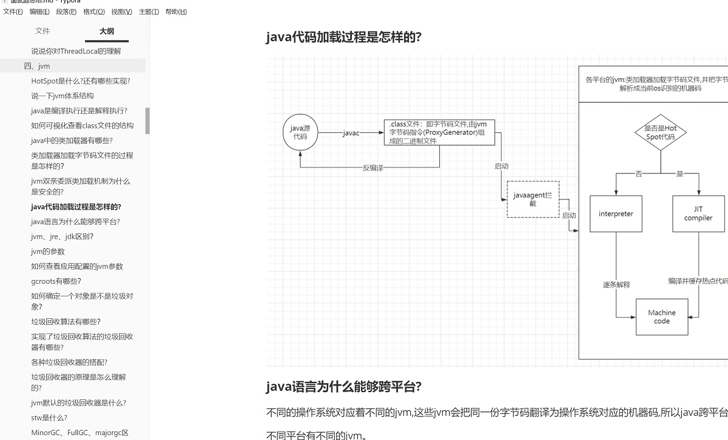Open the 段落(P) menu

(x=66, y=12)
